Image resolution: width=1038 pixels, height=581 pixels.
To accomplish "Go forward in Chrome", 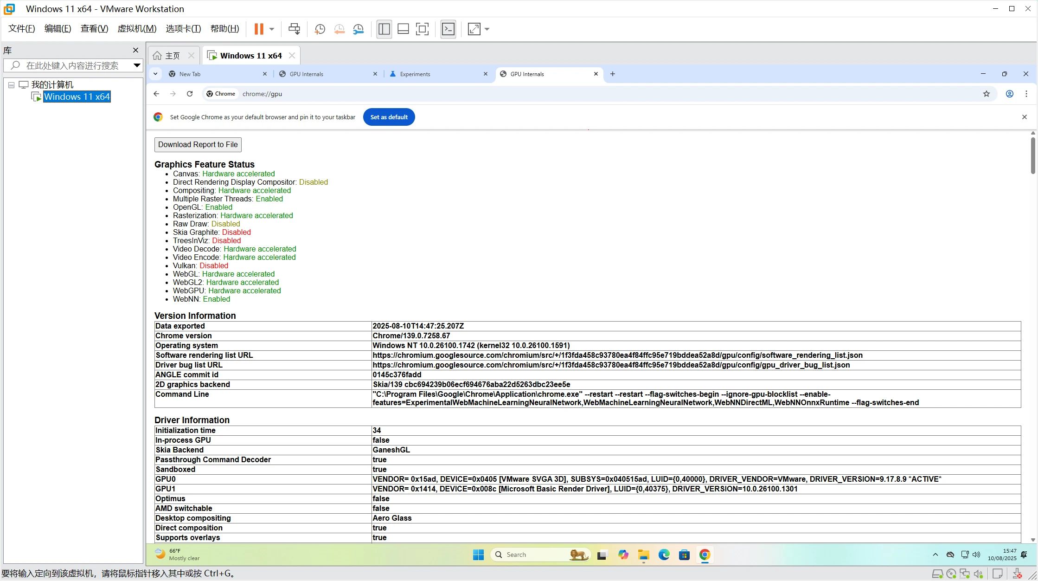I will click(x=173, y=94).
